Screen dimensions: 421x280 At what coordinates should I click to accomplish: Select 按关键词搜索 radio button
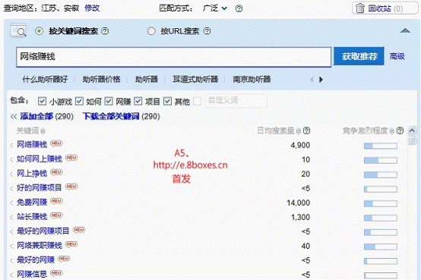[x=40, y=31]
